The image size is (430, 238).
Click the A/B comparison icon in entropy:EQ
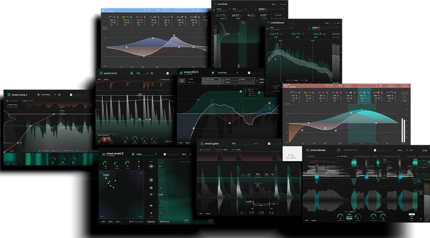pyautogui.click(x=340, y=86)
